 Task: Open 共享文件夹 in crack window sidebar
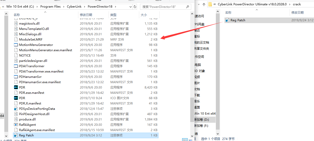202,48
